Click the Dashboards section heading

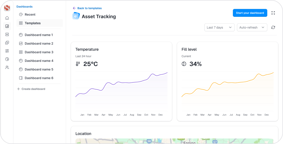tap(25, 7)
